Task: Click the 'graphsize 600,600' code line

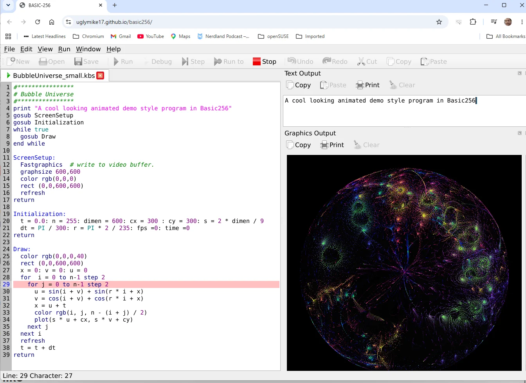Action: click(x=50, y=172)
